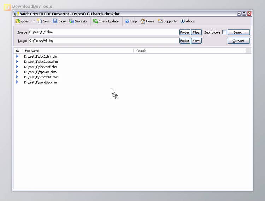
Task: Create a new batch with New
Action: click(43, 21)
